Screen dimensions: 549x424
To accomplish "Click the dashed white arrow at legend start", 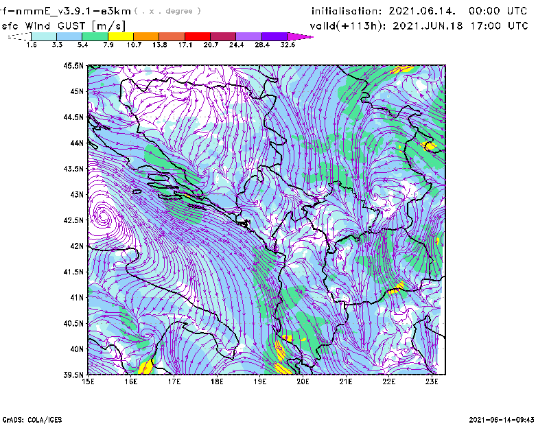I will [19, 36].
